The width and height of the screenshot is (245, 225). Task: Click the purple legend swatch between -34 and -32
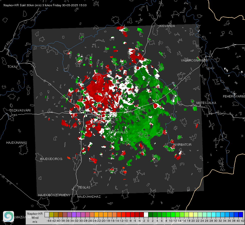(x=74, y=215)
